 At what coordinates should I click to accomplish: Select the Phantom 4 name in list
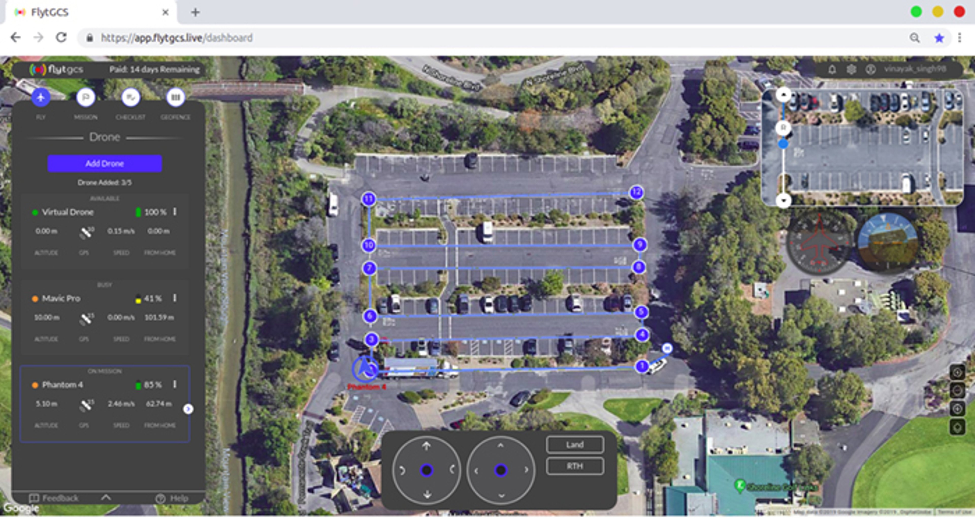(x=62, y=385)
